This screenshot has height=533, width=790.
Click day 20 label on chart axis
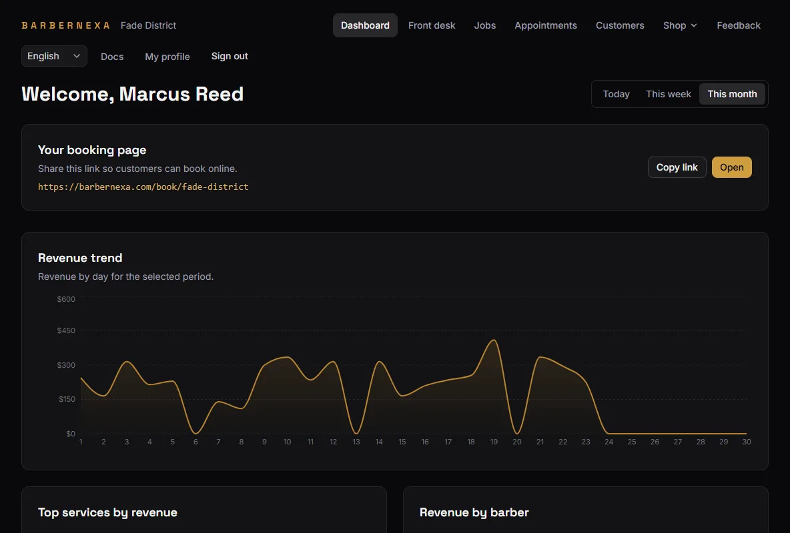[517, 442]
